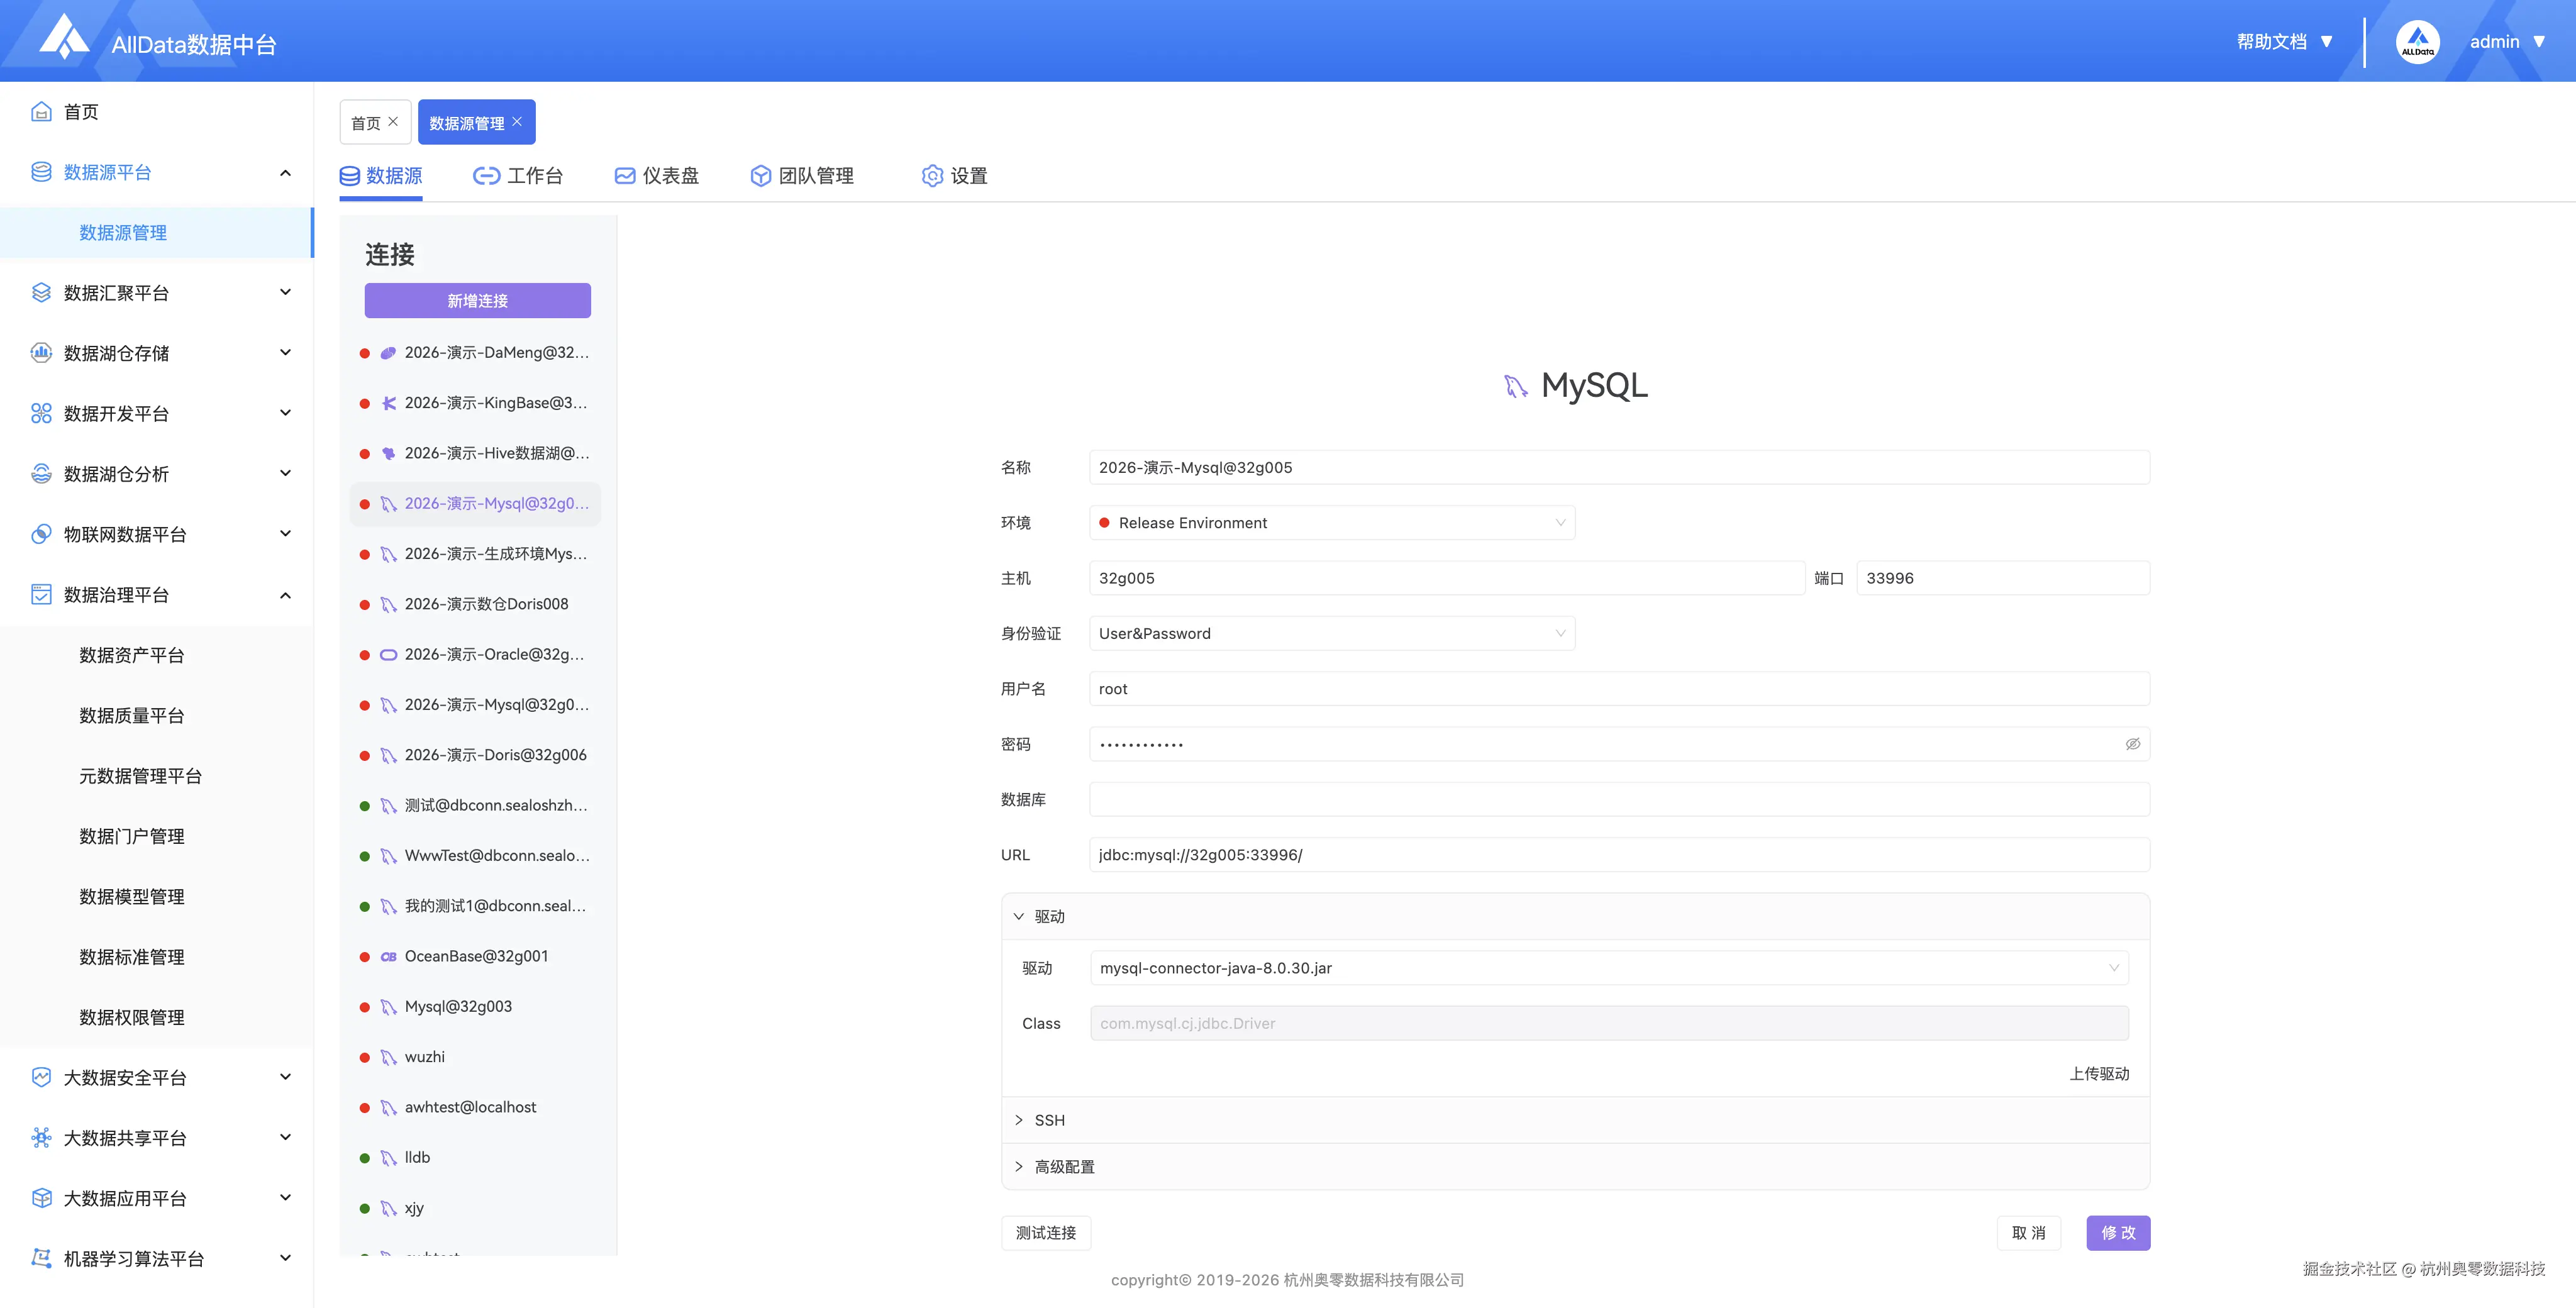This screenshot has height=1308, width=2576.
Task: Click the OceanBase connection type icon
Action: [x=388, y=957]
